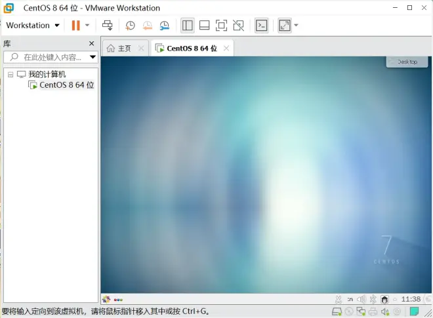The image size is (433, 318).
Task: Click the three colored dots panel icon
Action: 118,300
